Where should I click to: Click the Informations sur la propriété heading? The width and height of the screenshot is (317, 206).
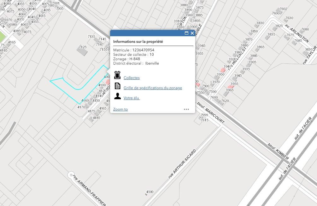[x=138, y=42]
